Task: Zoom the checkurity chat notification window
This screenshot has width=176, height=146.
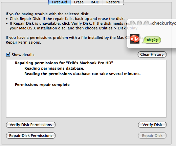Action: pyautogui.click(x=147, y=23)
